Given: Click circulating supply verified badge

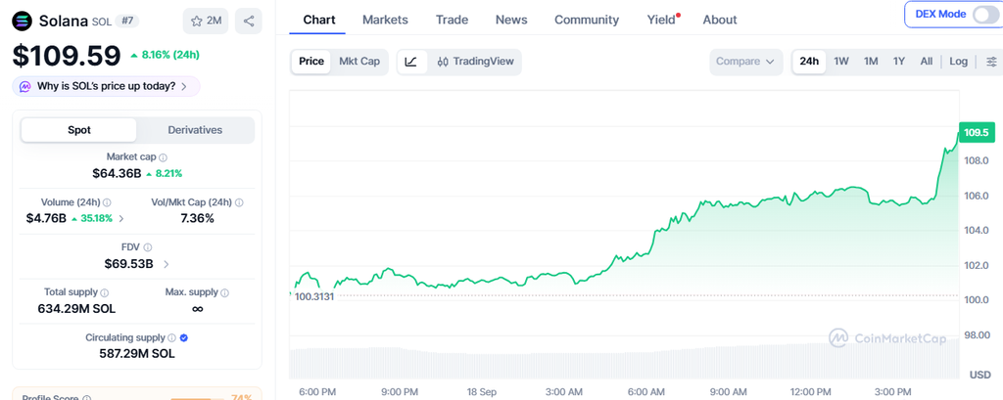Looking at the screenshot, I should pos(183,338).
